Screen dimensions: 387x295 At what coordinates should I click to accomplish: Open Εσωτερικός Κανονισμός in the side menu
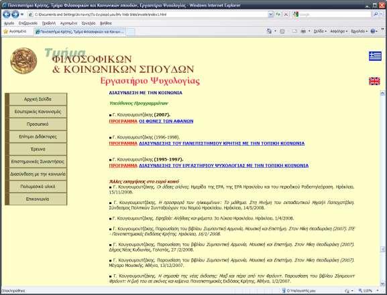(38, 112)
